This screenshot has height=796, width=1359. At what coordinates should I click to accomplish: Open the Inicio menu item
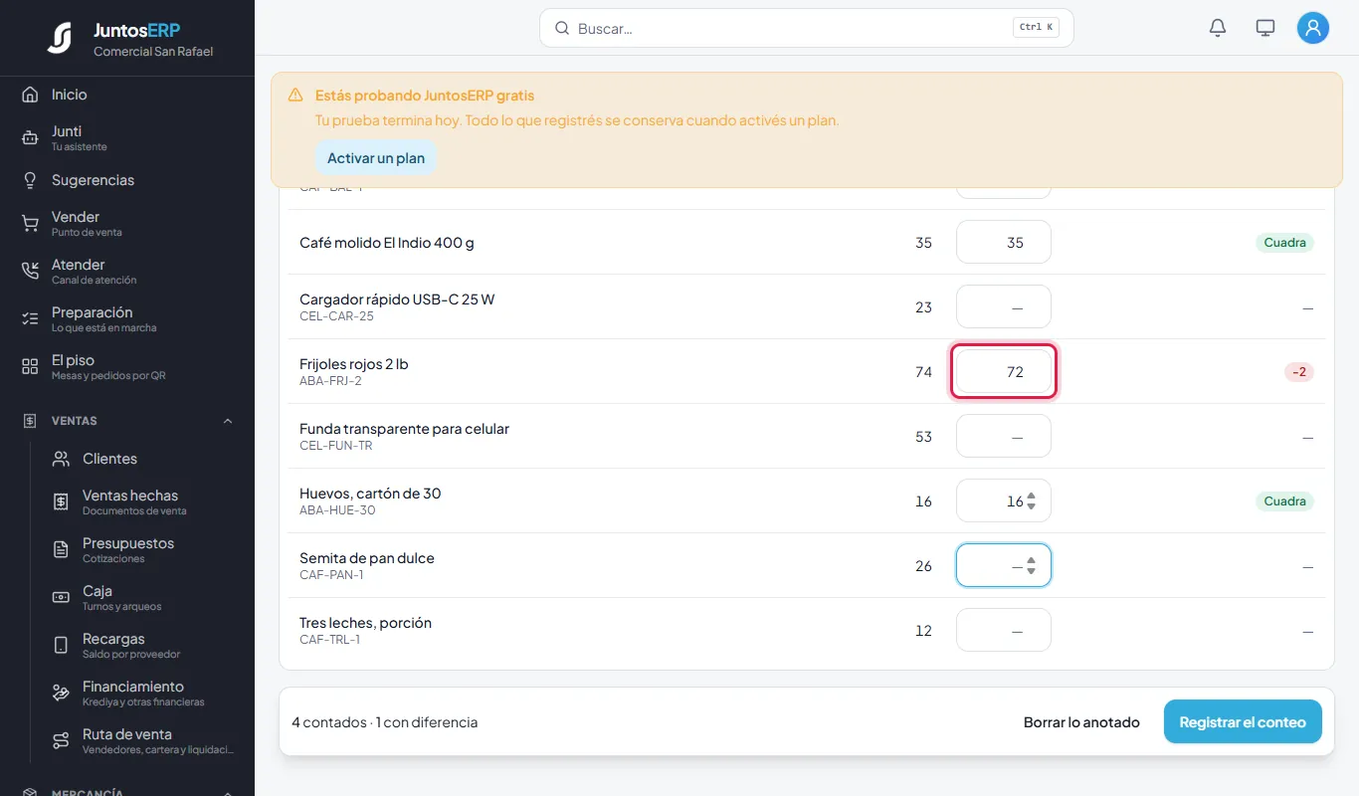coord(127,95)
